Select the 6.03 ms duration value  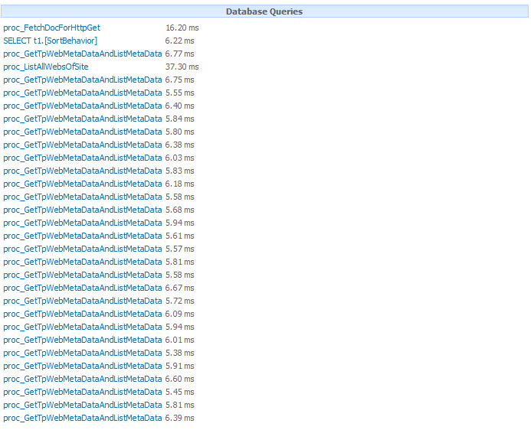(x=180, y=158)
